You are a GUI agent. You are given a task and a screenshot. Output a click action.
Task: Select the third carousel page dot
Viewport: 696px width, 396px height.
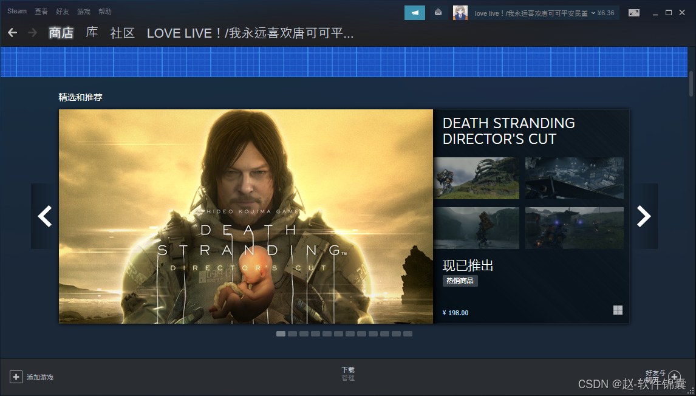pyautogui.click(x=304, y=334)
